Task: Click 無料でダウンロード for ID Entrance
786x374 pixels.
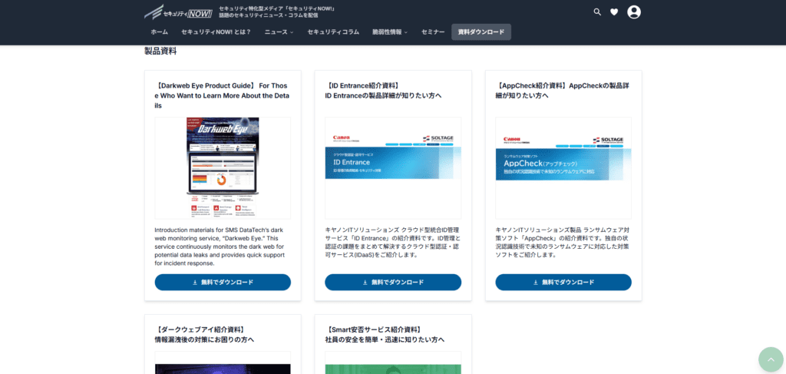Action: (x=393, y=283)
